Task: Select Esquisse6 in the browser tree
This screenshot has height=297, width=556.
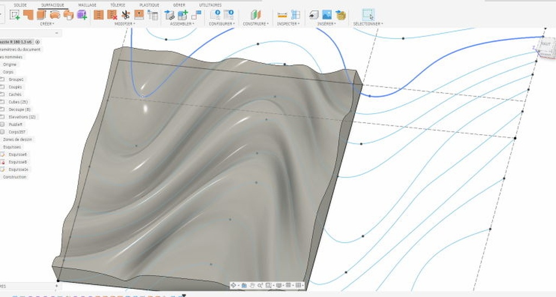Action: tap(18, 154)
